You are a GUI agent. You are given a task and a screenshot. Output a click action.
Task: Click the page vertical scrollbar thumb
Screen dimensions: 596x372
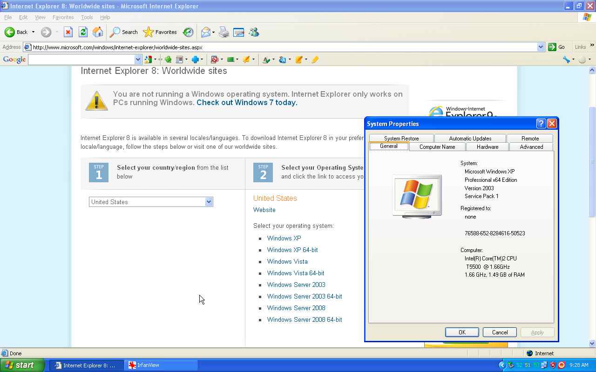(592, 162)
